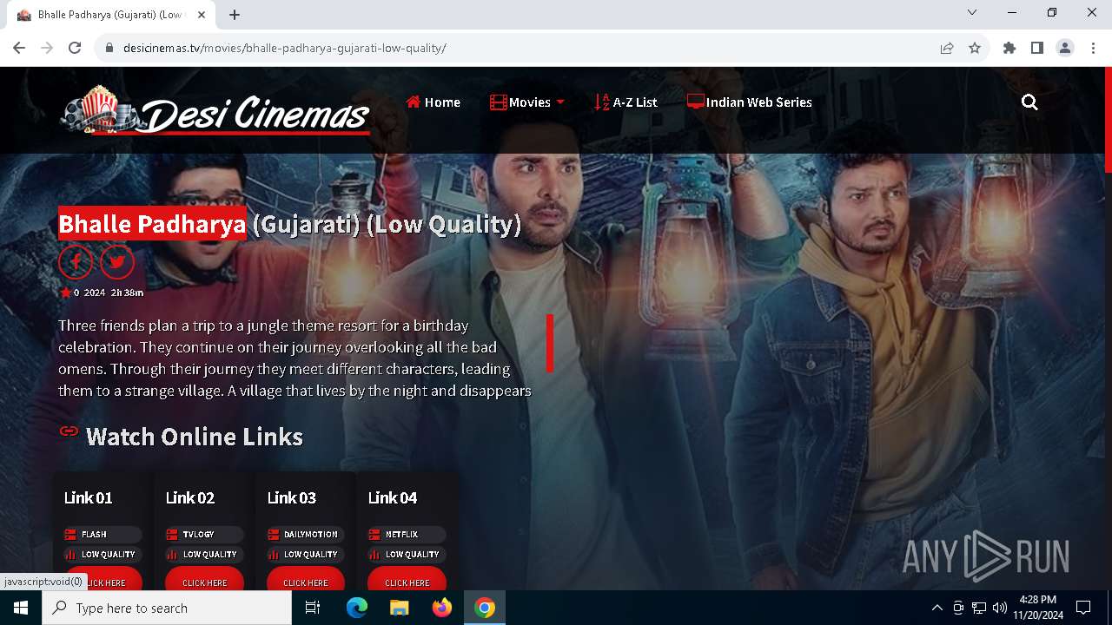Open the Windows Start menu
Screen dimensions: 1112x625
coord(21,608)
